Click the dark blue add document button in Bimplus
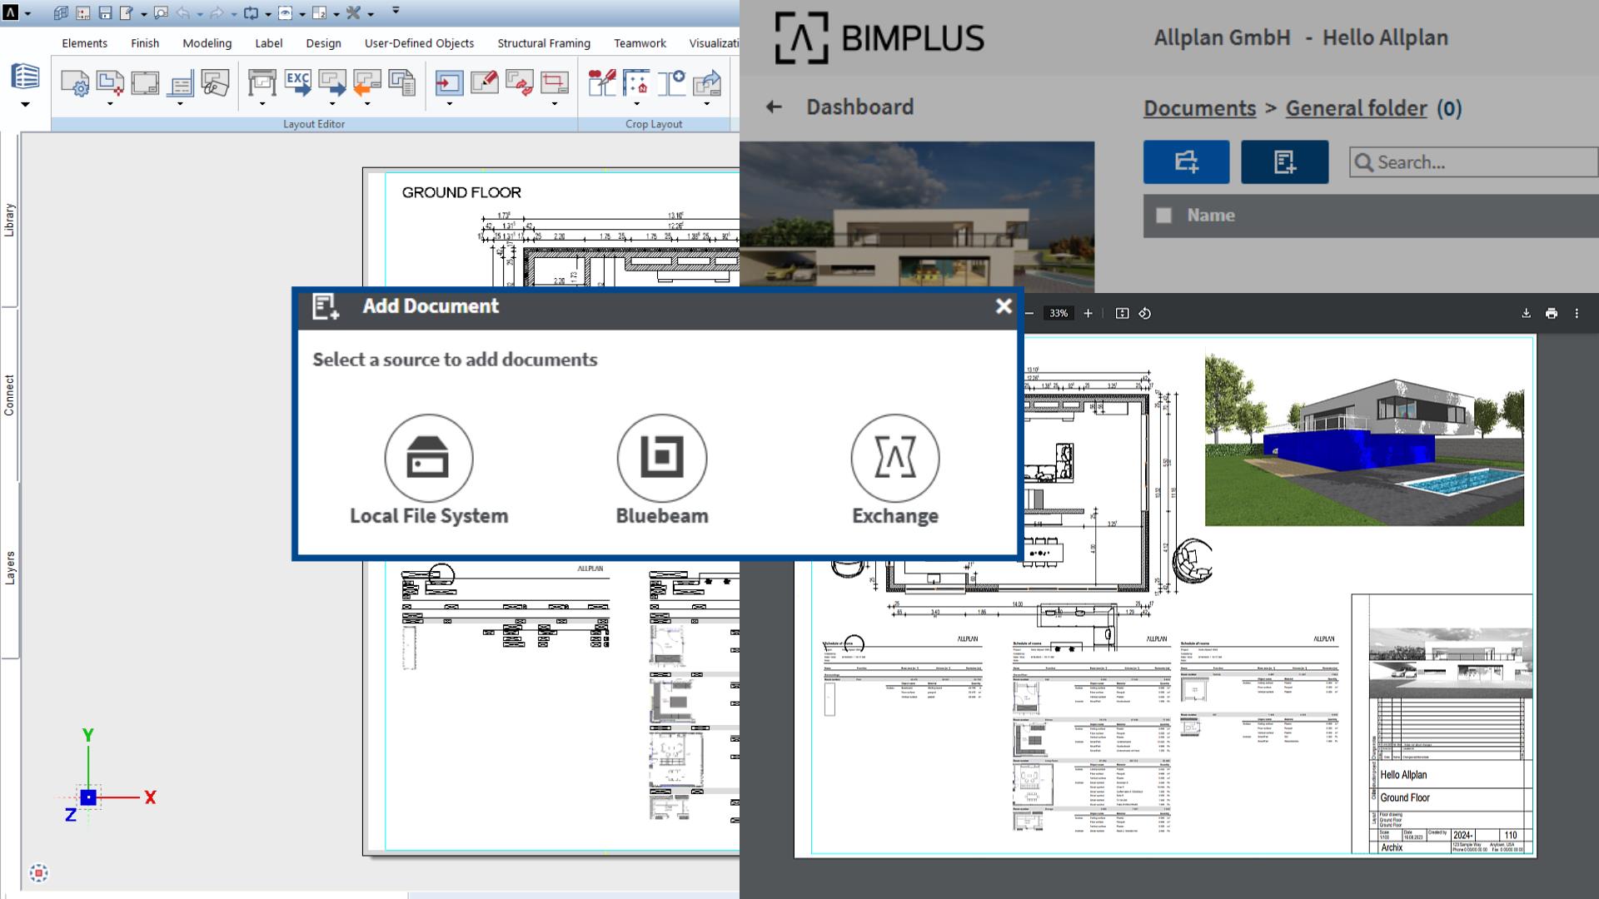 coord(1284,161)
